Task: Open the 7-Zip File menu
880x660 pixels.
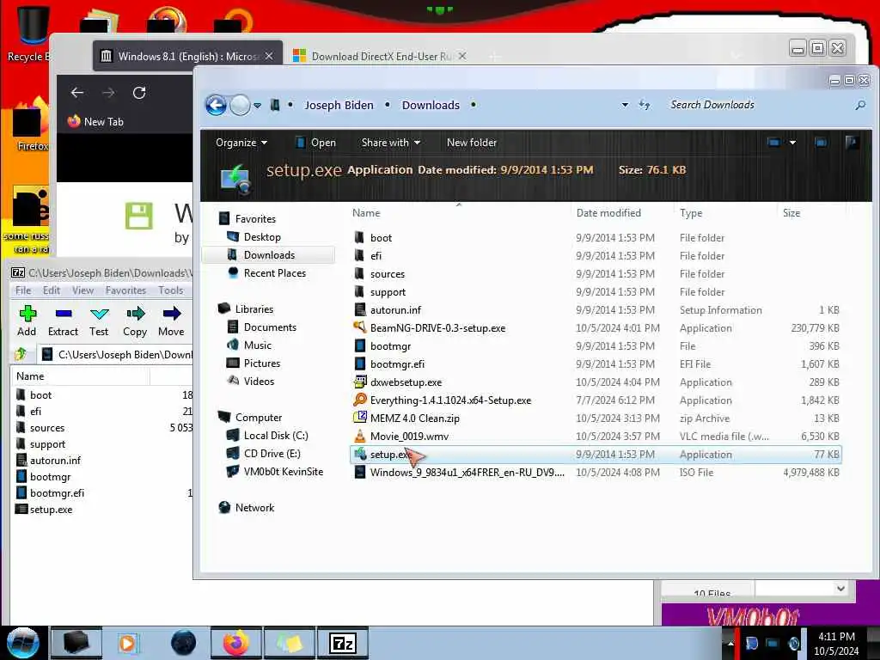Action: click(23, 290)
